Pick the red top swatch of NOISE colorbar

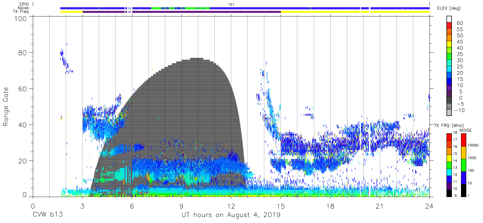click(x=464, y=140)
